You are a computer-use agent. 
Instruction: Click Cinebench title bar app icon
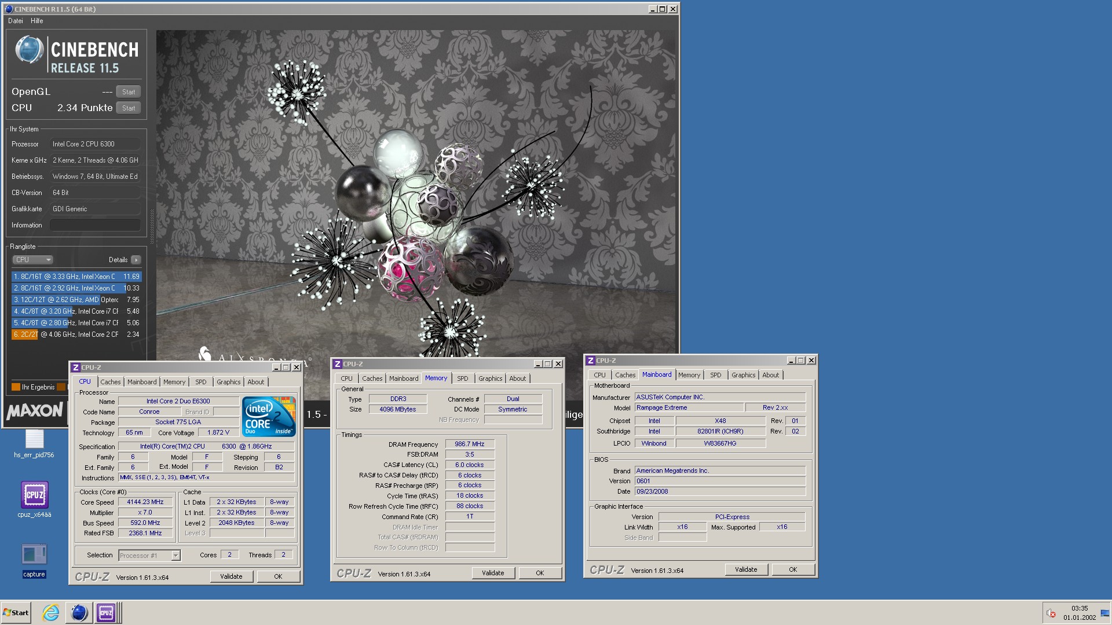9,9
